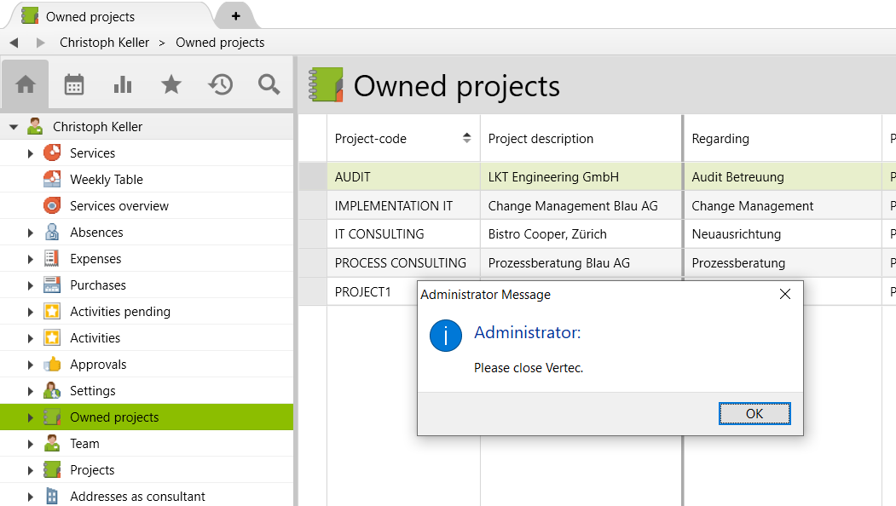Image resolution: width=896 pixels, height=506 pixels.
Task: Expand the Approvals tree node
Action: coord(31,365)
